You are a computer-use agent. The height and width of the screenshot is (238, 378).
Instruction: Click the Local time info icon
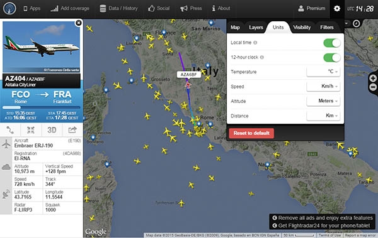click(x=255, y=43)
